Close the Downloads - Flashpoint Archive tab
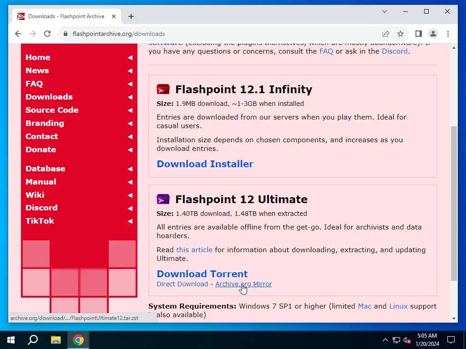 click(113, 16)
